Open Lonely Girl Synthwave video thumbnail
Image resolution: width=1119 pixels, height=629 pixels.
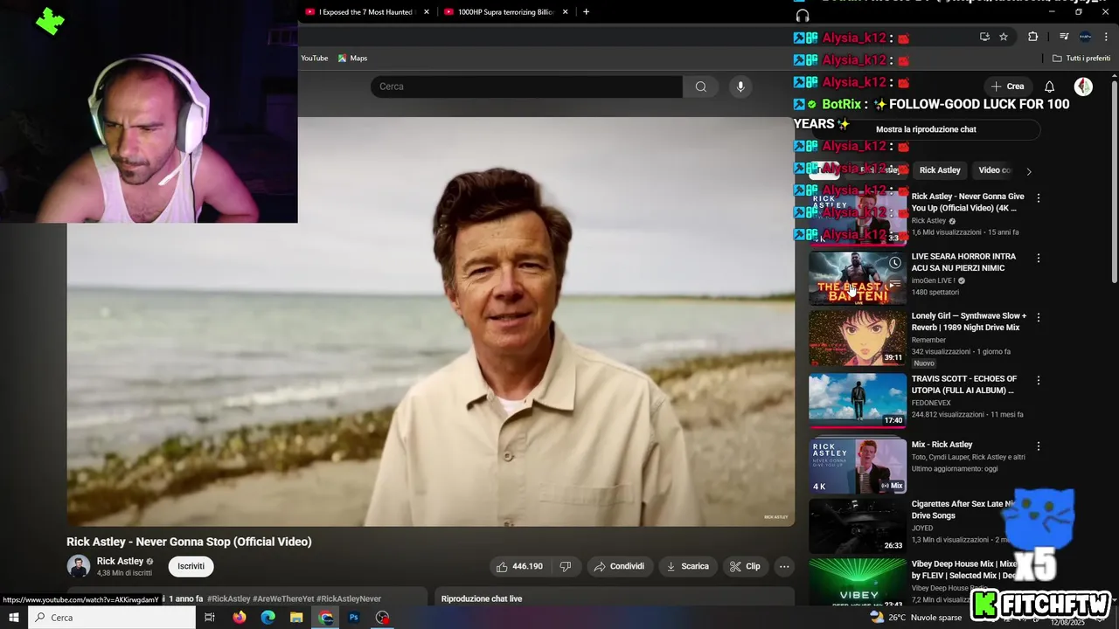click(x=858, y=336)
